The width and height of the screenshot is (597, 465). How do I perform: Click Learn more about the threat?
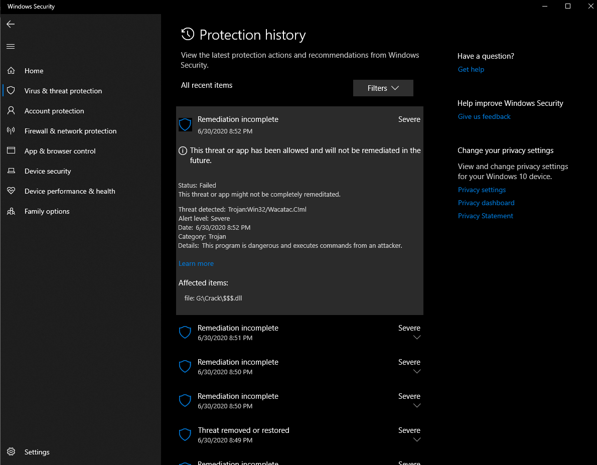(196, 263)
